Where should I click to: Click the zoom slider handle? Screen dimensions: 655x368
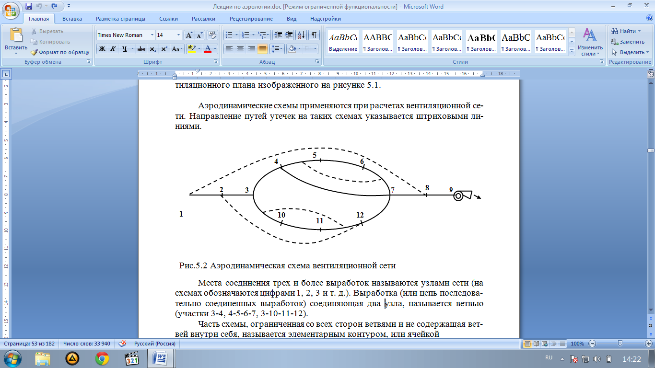620,344
